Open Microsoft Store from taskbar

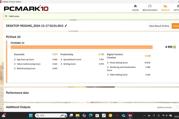pos(97,116)
